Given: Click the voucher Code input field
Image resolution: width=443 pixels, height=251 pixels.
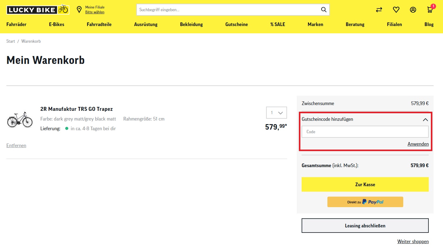Looking at the screenshot, I should 365,132.
